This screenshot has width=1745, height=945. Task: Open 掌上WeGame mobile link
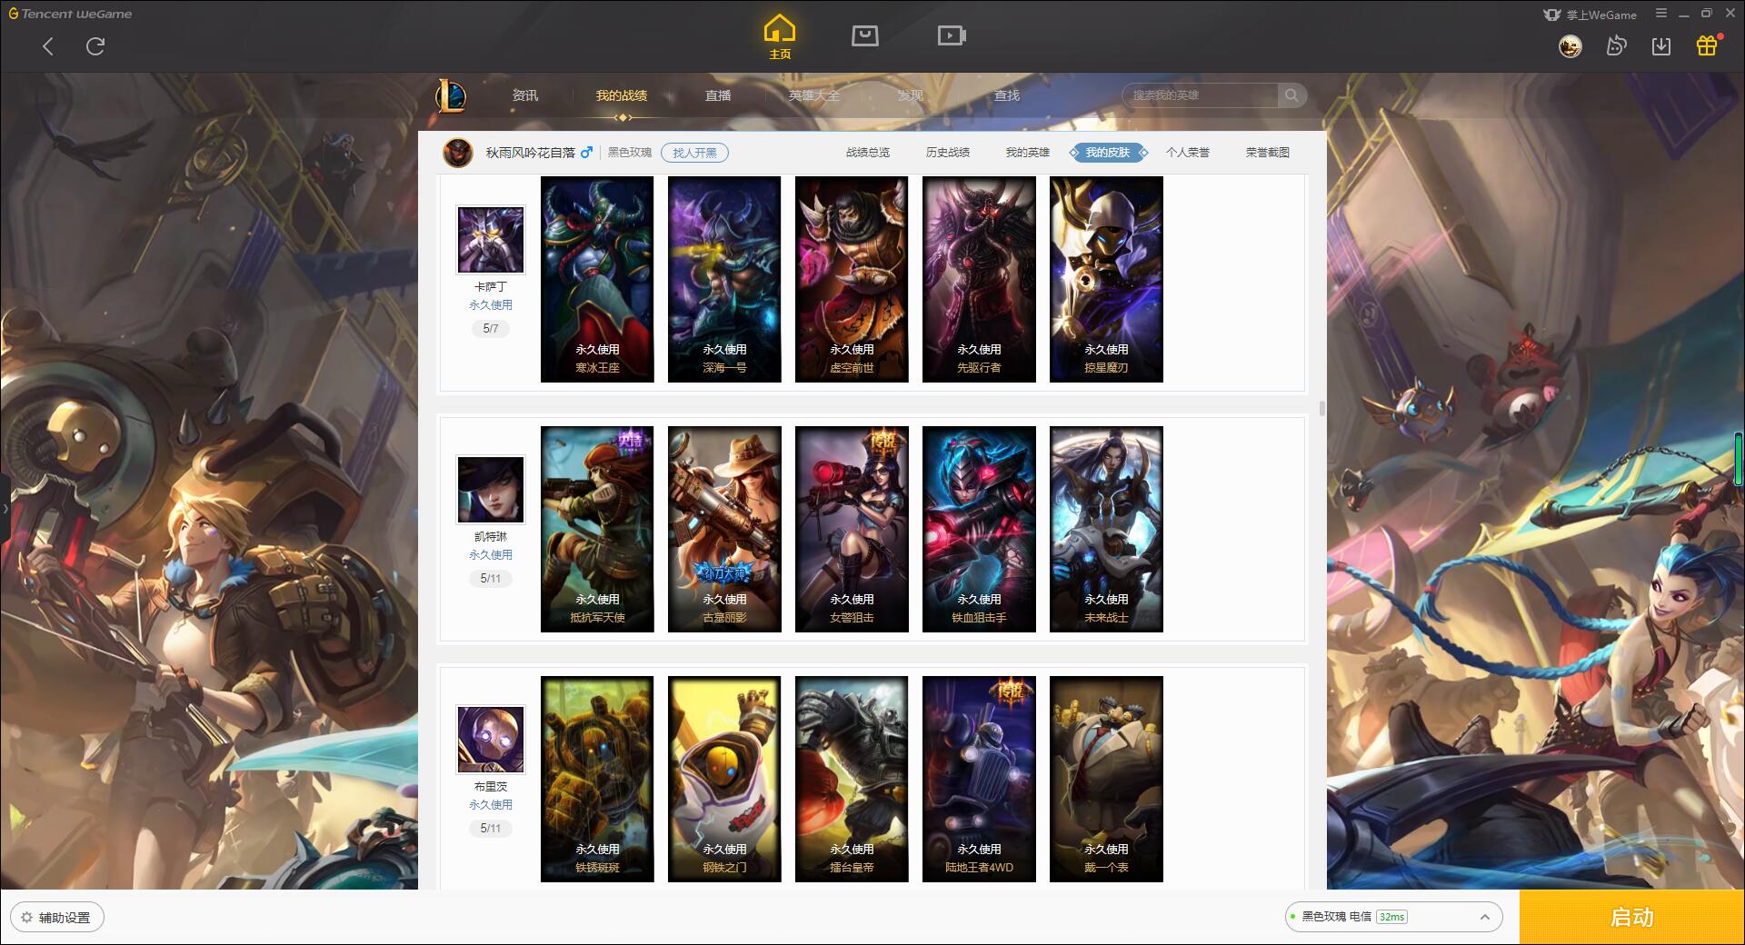pyautogui.click(x=1590, y=15)
